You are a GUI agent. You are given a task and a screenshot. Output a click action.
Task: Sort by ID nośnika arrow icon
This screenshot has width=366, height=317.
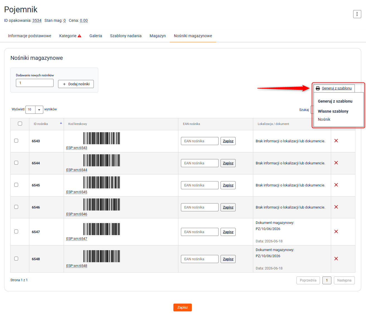pyautogui.click(x=61, y=123)
